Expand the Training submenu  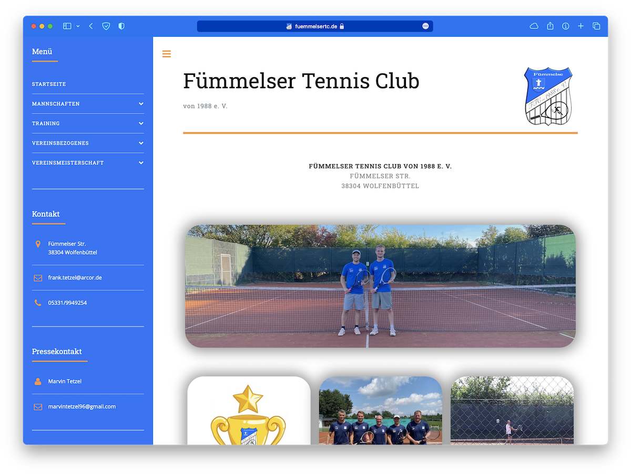(141, 123)
